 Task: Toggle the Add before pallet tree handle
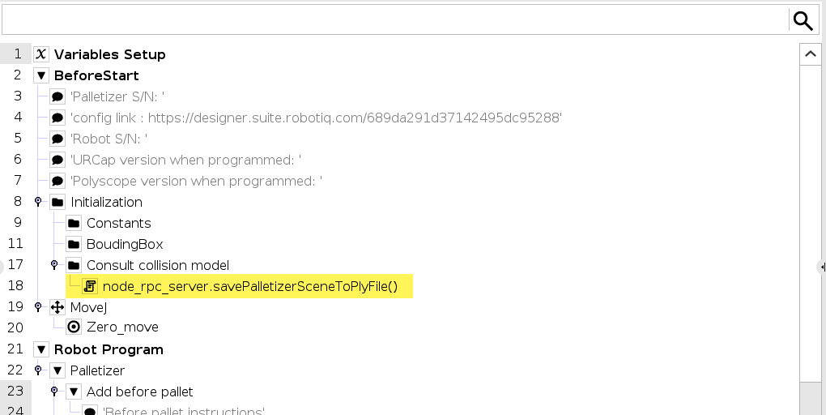pos(54,391)
